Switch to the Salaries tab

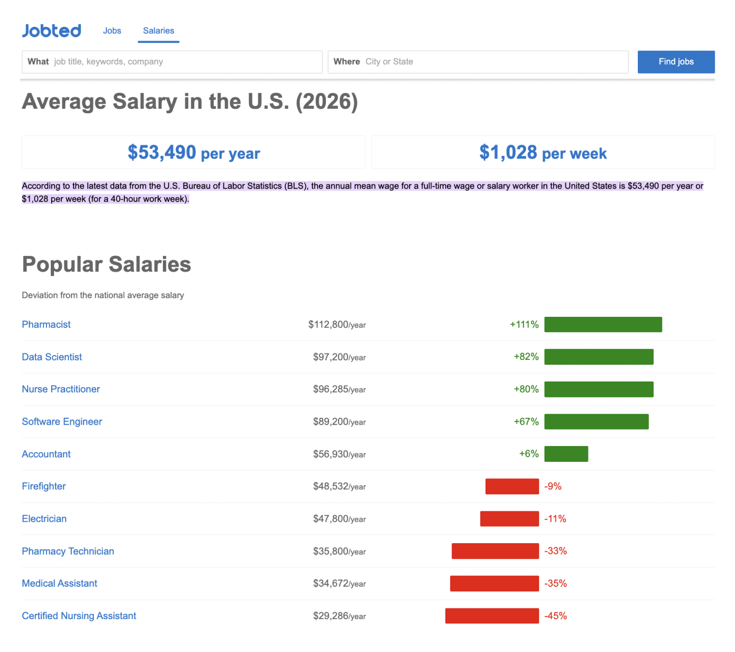click(x=158, y=31)
